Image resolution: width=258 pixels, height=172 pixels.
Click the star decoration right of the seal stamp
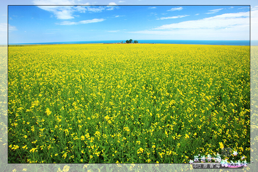[235, 153]
